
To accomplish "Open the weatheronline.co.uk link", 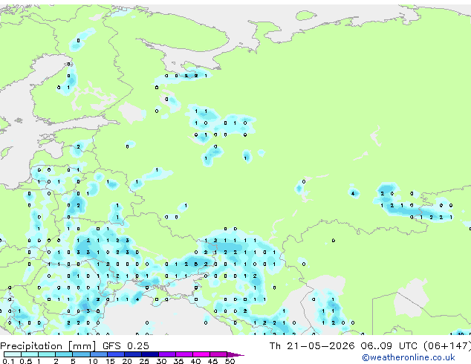I will click(x=409, y=357).
